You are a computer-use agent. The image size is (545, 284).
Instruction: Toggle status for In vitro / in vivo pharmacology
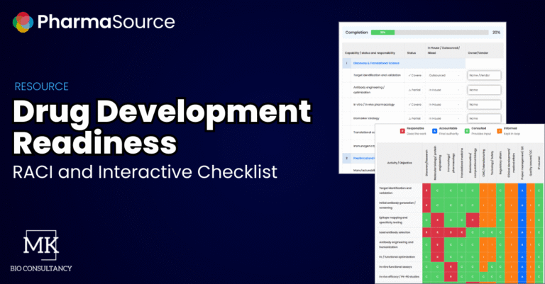point(412,106)
